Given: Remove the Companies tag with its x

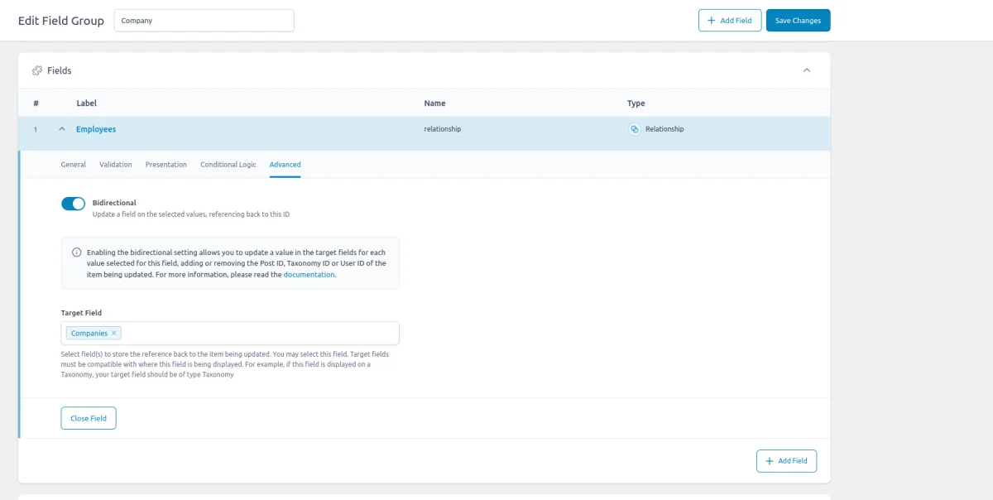Looking at the screenshot, I should pyautogui.click(x=114, y=333).
